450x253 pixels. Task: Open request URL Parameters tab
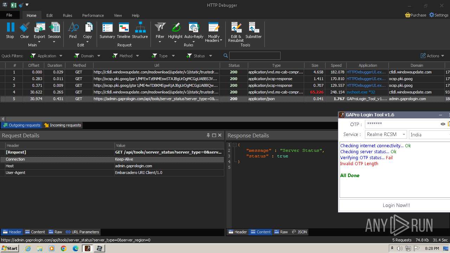pos(82,232)
